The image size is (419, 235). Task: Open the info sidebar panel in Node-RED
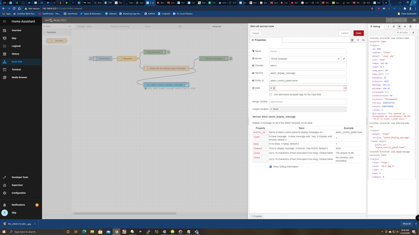388,27
